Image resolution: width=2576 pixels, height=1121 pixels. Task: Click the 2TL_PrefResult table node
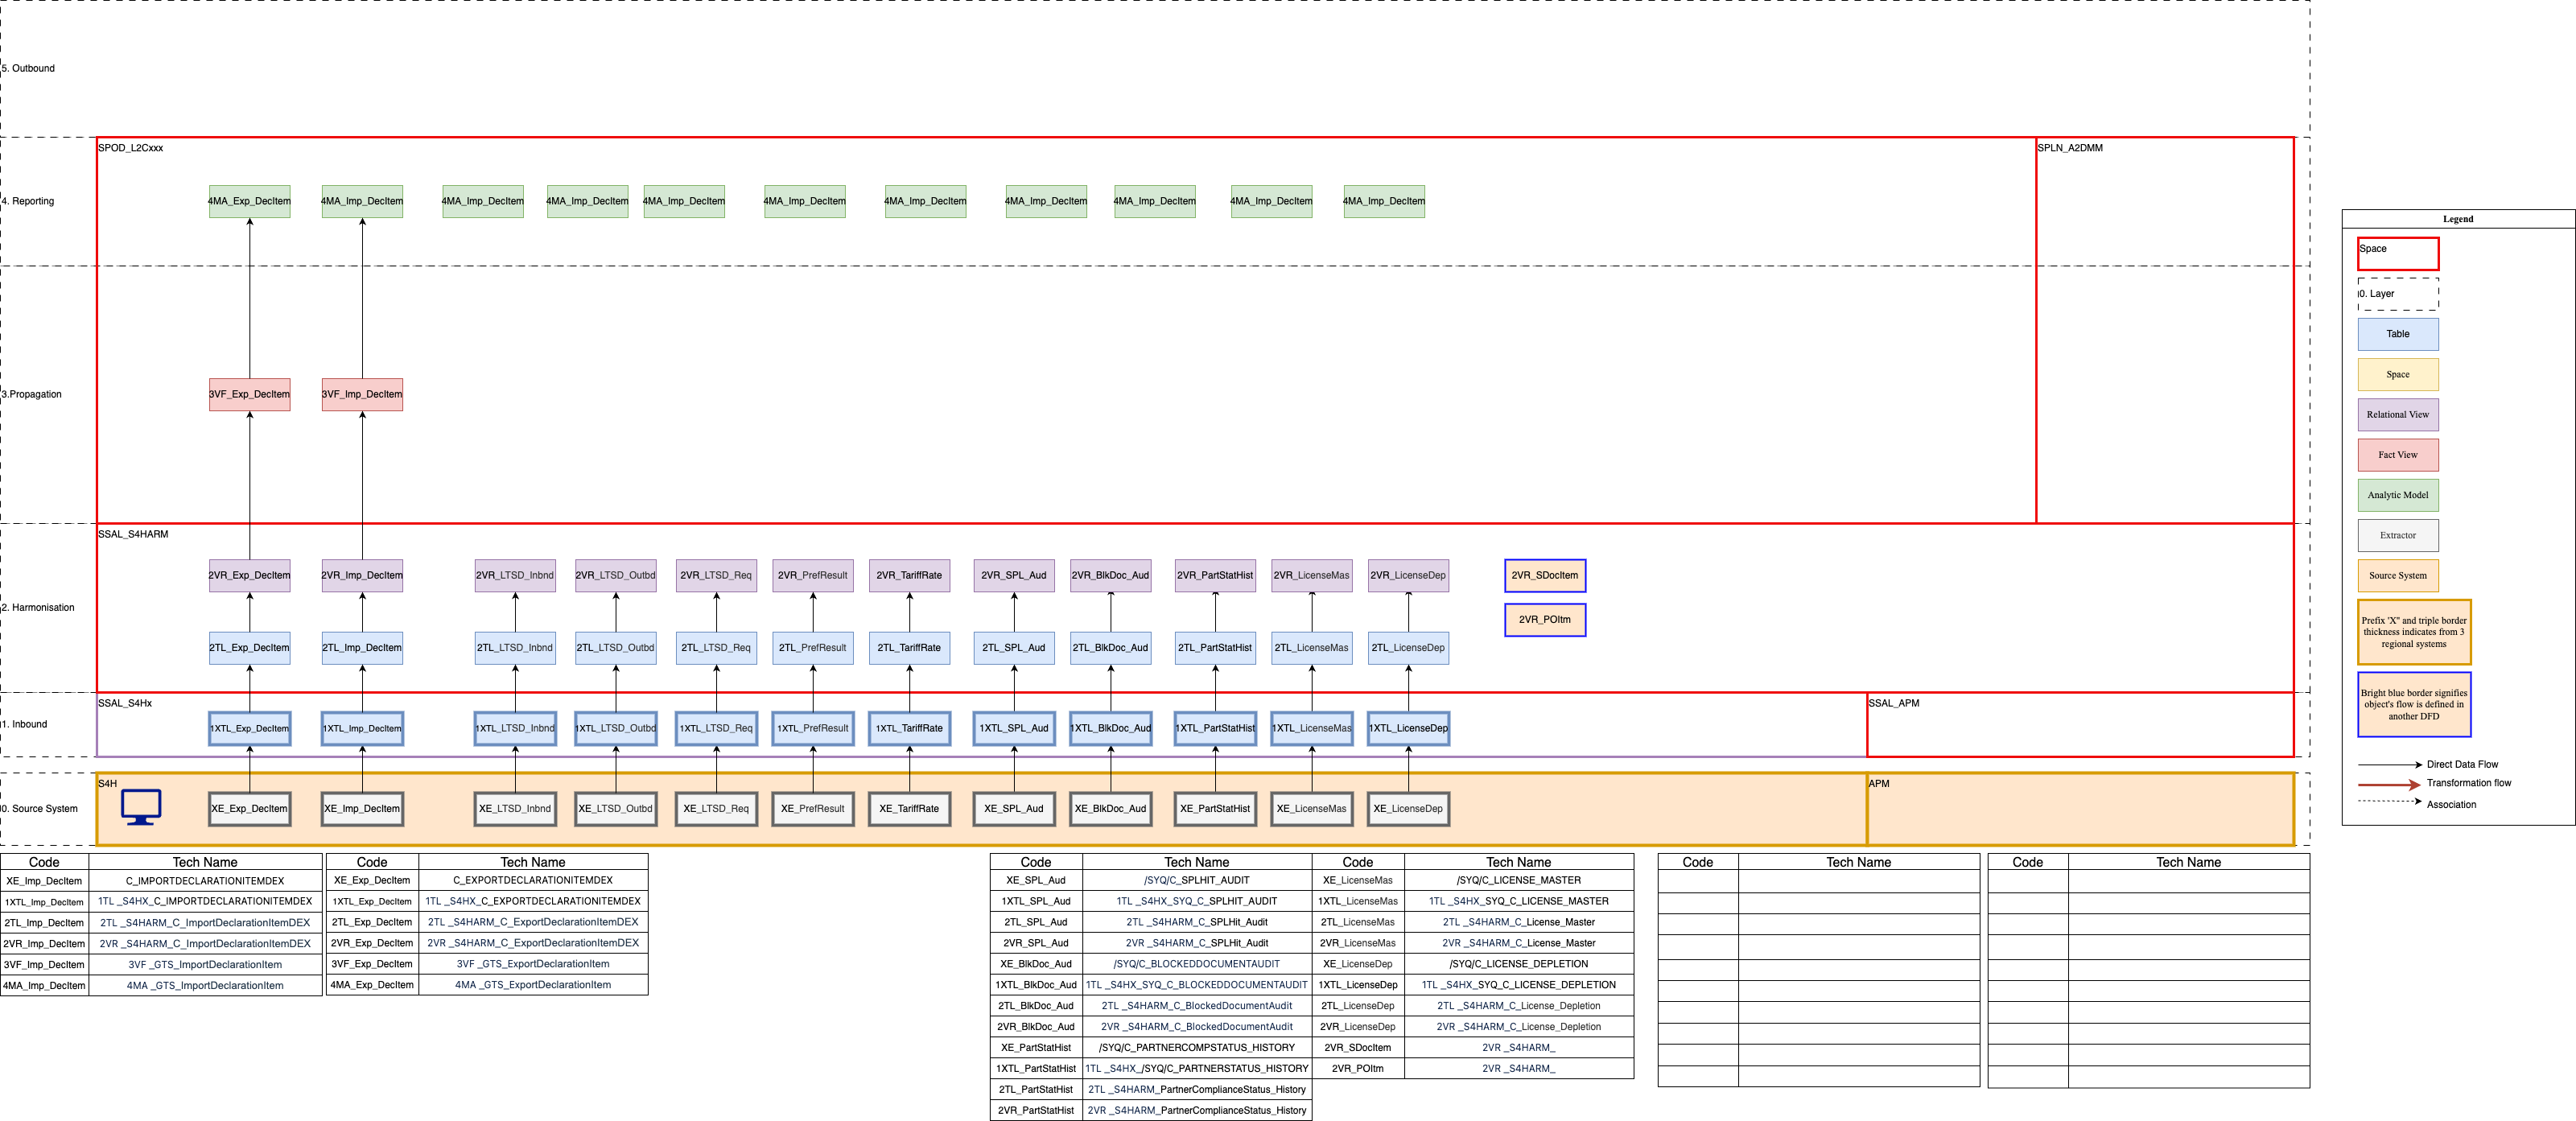(x=812, y=647)
